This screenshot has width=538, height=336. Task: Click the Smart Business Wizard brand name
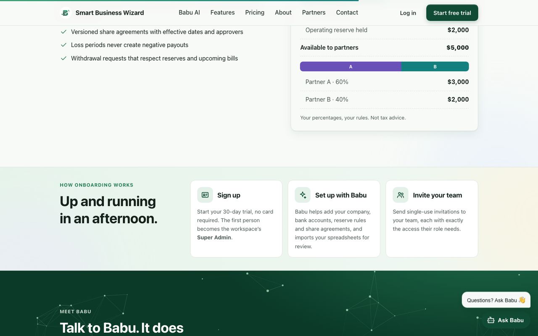click(110, 13)
